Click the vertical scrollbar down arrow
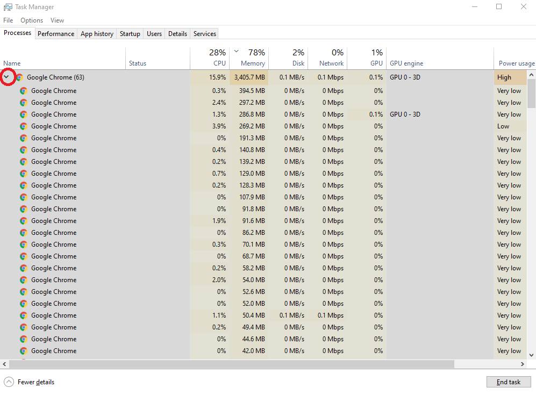536x395 pixels. click(x=531, y=355)
